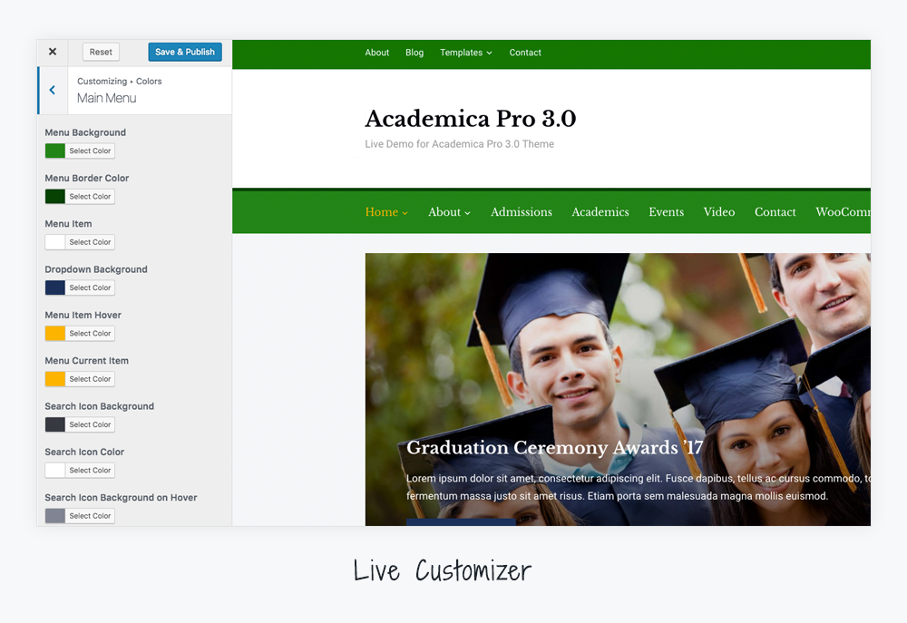Go back using the left chevron arrow

(x=53, y=91)
